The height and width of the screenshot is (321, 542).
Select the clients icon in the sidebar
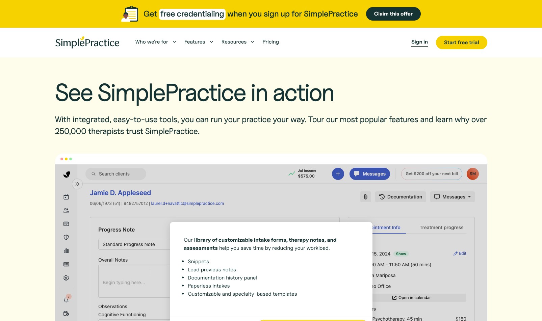click(x=66, y=210)
